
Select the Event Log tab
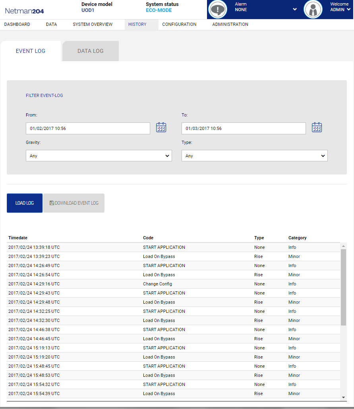point(31,51)
